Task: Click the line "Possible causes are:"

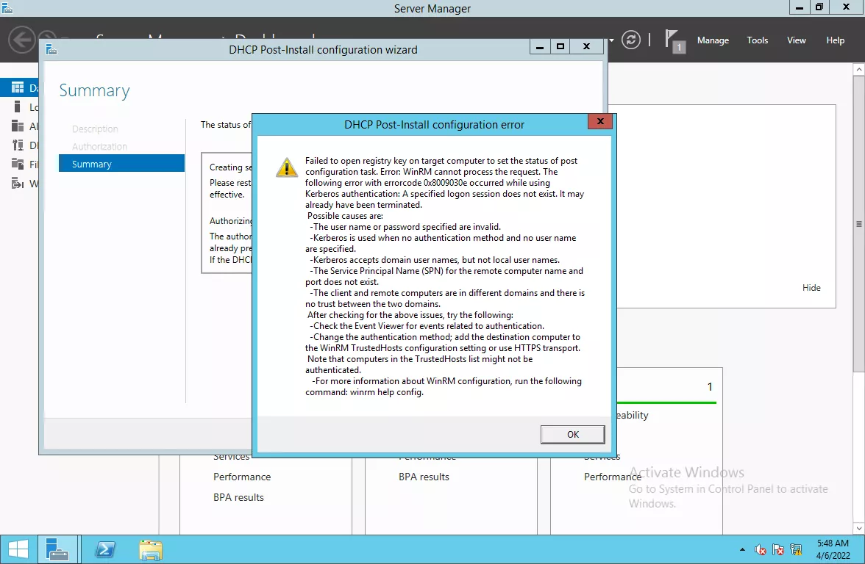Action: [345, 216]
